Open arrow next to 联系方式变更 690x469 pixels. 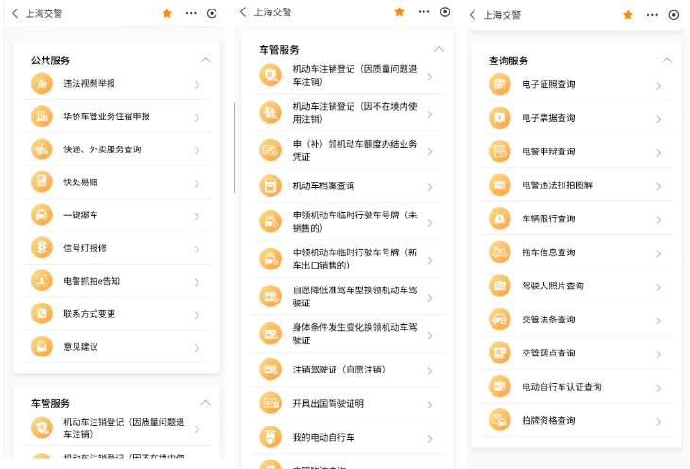tap(197, 314)
